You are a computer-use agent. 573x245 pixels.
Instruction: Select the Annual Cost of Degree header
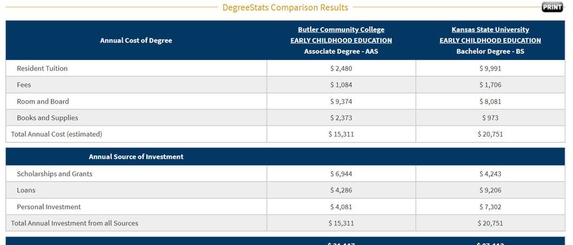tap(136, 40)
